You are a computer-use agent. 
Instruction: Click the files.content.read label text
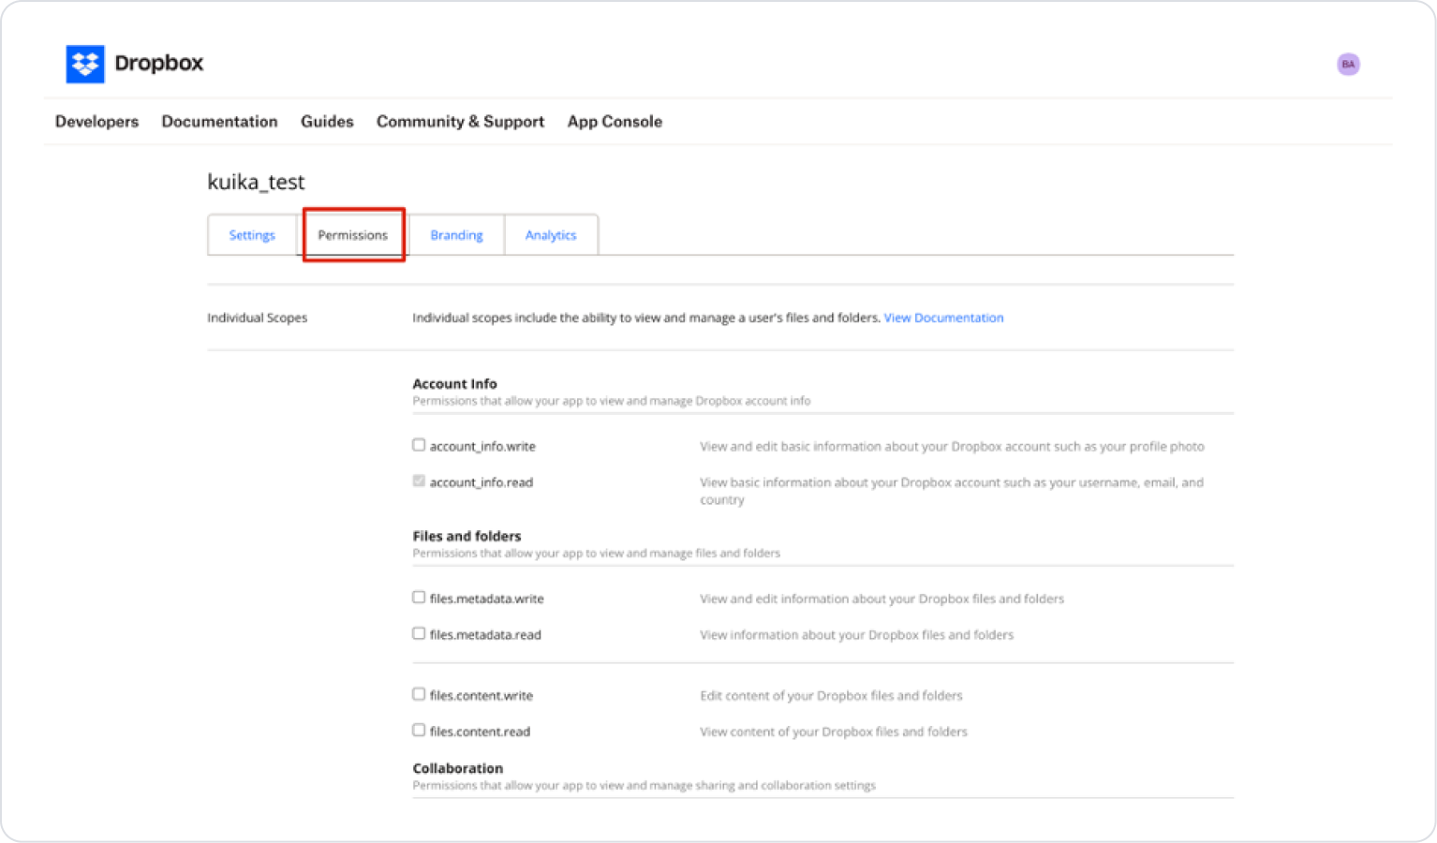[480, 732]
